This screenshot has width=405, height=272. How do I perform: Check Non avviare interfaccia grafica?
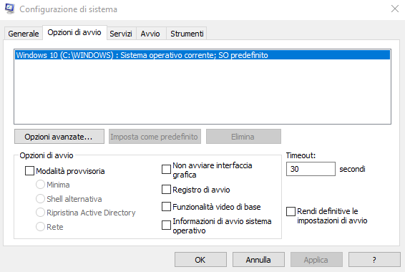(x=166, y=170)
